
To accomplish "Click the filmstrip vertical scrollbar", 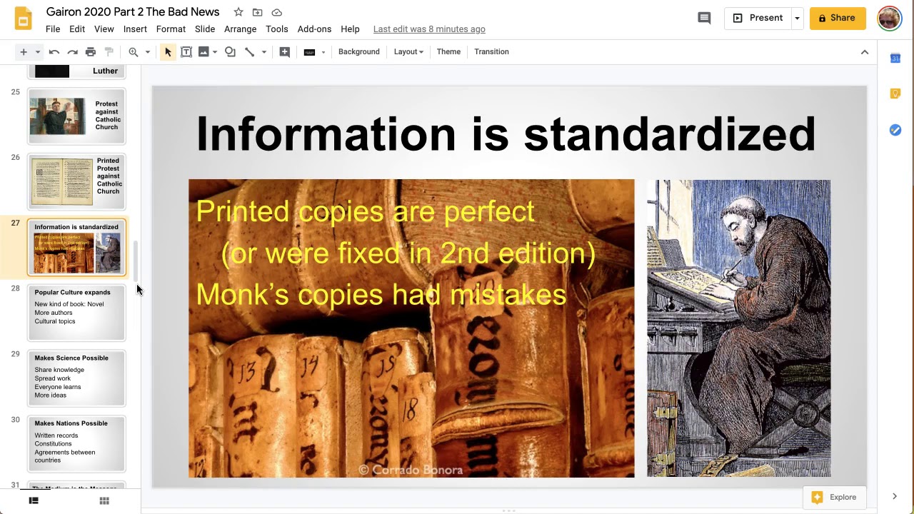I will pyautogui.click(x=135, y=261).
